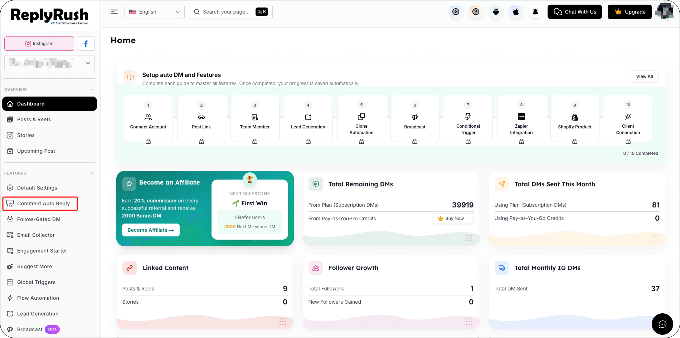Open the Shopify Product guide card
680x338 pixels.
[x=575, y=118]
